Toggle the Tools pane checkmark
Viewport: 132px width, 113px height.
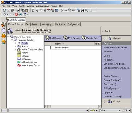click(104, 31)
